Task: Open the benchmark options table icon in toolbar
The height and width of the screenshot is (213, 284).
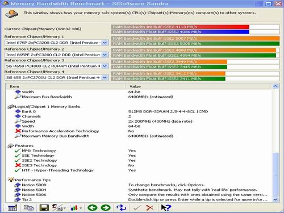Action: [12, 208]
